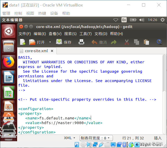Save the file with the 保存 button
The width and height of the screenshot is (167, 148).
click(64, 42)
